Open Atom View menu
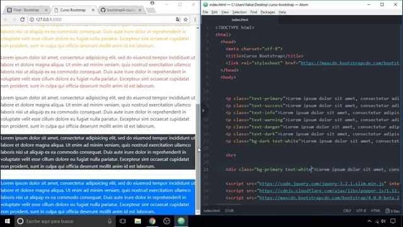Viewport: 403px width, 227px height. tap(225, 12)
